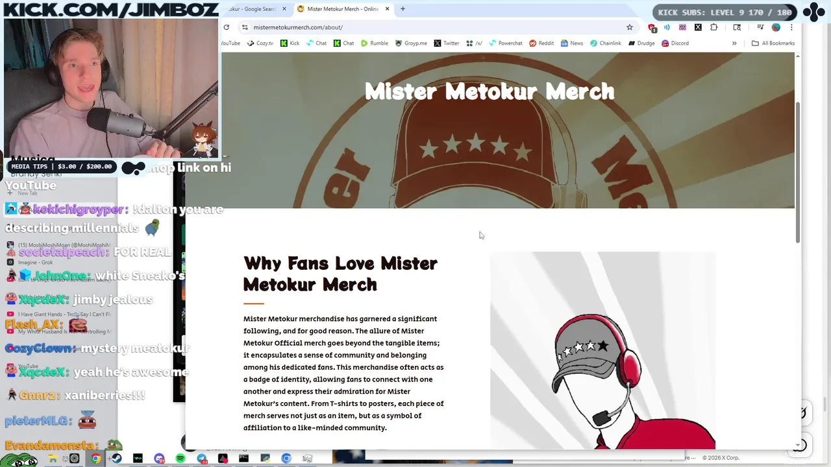Open the search-tabs side panel icon
The height and width of the screenshot is (467, 831).
[737, 27]
